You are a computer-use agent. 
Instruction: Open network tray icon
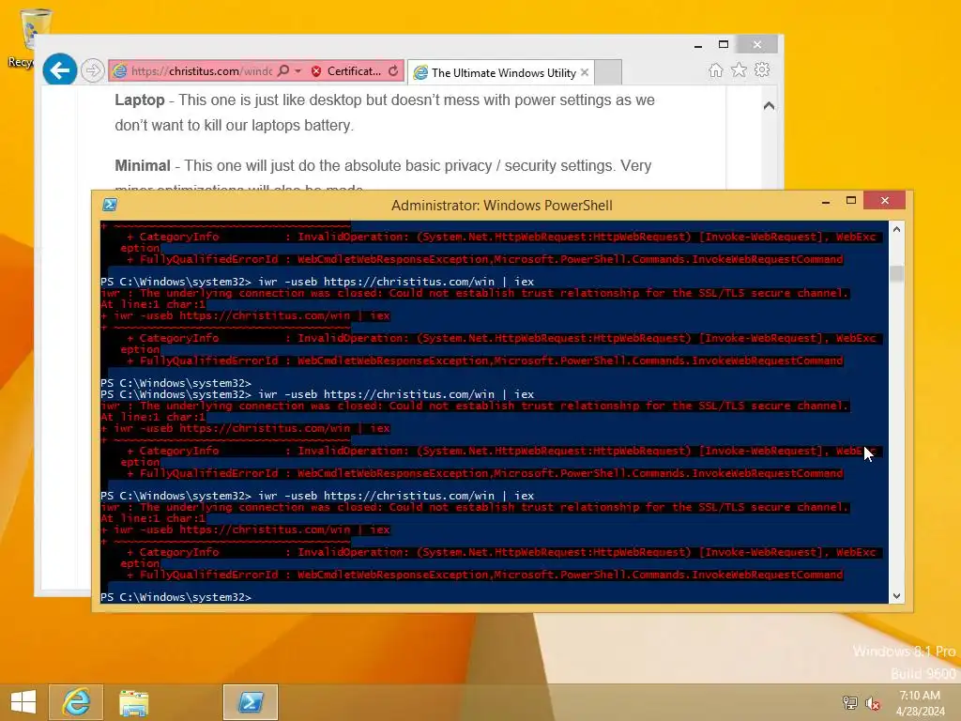point(849,702)
